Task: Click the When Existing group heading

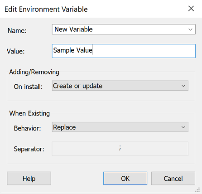Action: (x=29, y=113)
